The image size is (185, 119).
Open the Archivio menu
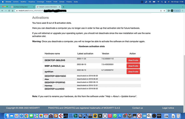16,2
